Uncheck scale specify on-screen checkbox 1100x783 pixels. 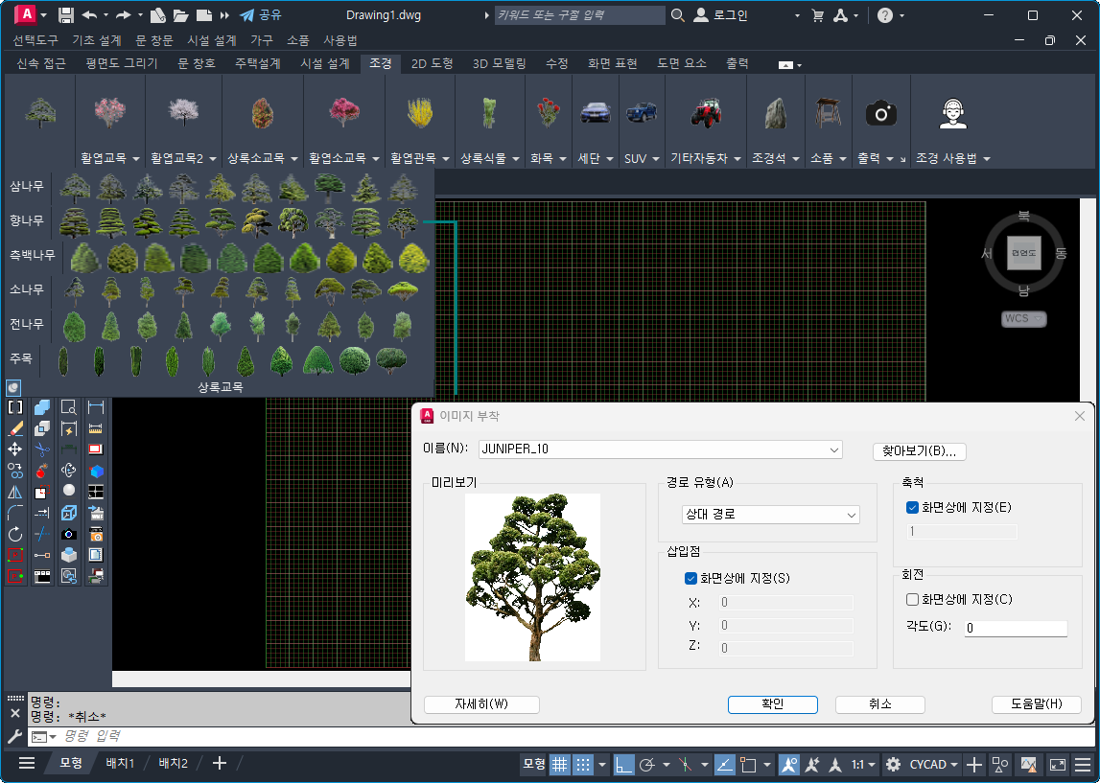click(x=913, y=508)
